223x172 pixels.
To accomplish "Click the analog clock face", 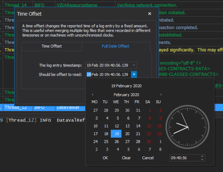I will pos(187,127).
